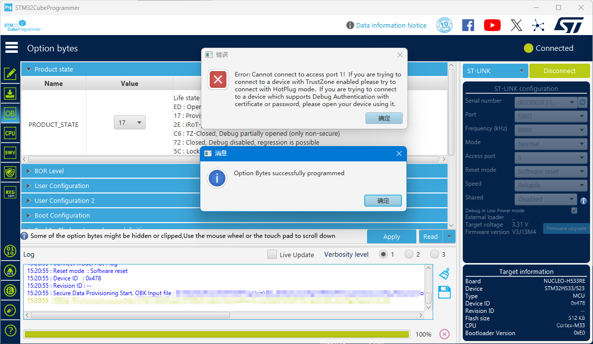This screenshot has width=593, height=344.
Task: Open the Frequency (kHz) dropdown
Action: (x=551, y=130)
